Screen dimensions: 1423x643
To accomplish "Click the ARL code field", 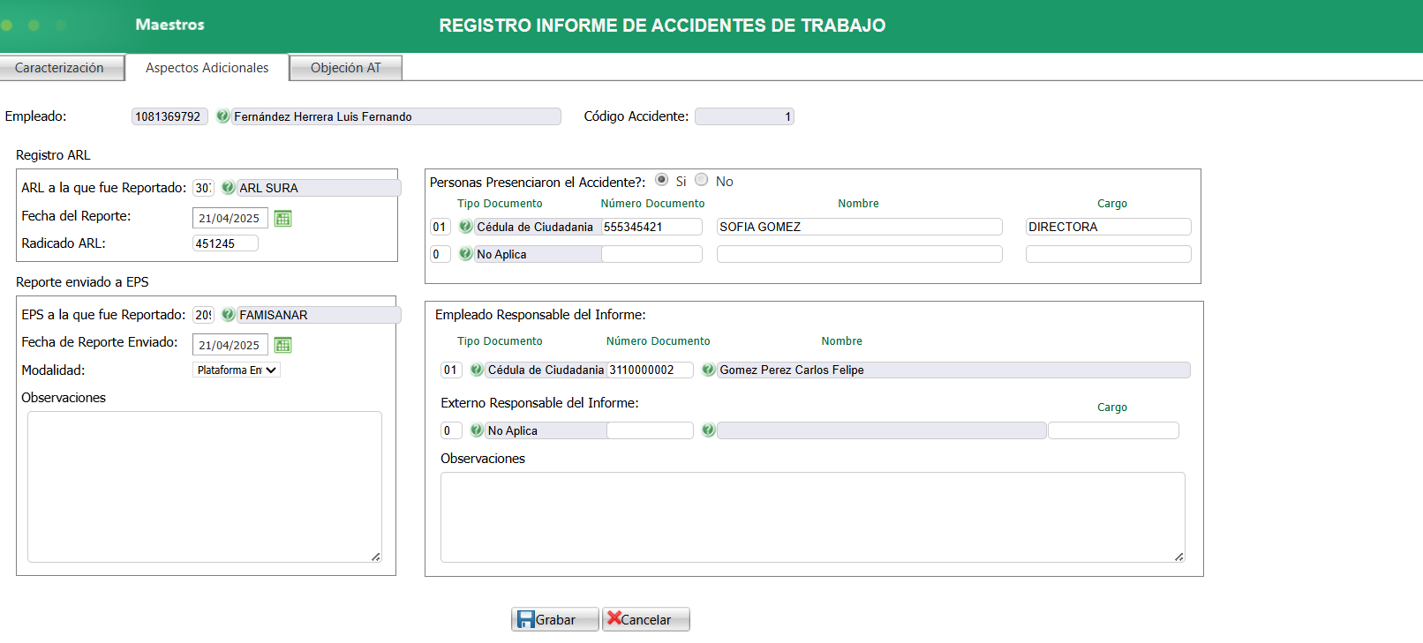I will point(203,188).
